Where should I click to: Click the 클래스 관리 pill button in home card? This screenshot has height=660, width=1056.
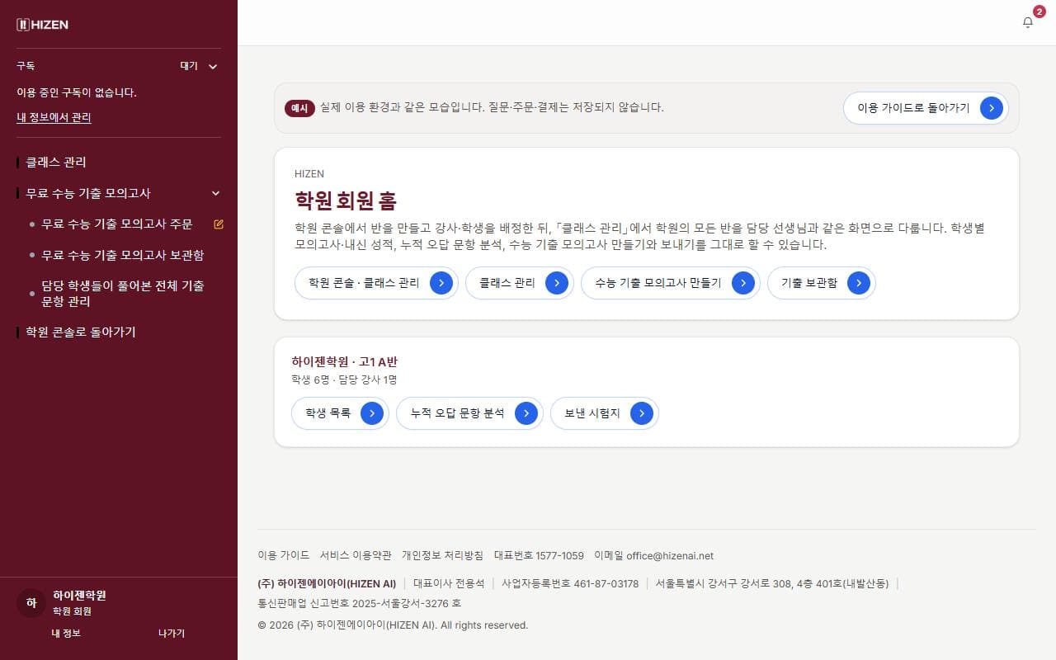coord(519,283)
